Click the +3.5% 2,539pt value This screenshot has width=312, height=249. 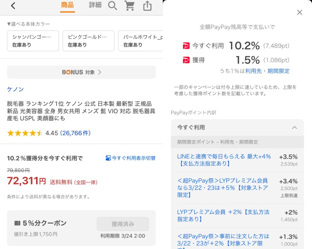pyautogui.click(x=288, y=160)
